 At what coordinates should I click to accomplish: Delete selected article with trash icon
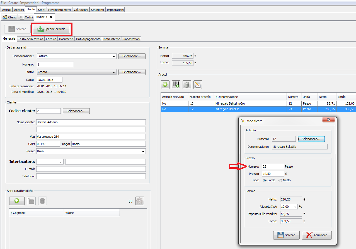(x=187, y=85)
